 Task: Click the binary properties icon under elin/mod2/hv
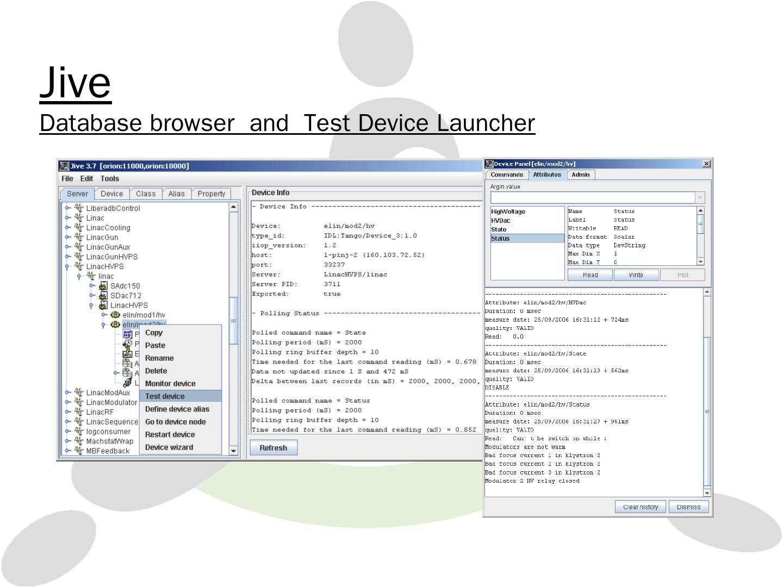128,334
